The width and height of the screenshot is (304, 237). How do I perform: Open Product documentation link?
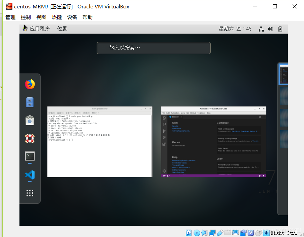point(181,168)
